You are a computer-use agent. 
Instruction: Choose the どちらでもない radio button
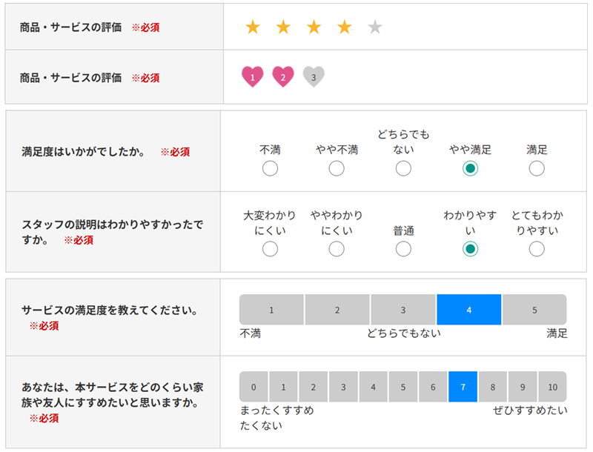pos(403,168)
